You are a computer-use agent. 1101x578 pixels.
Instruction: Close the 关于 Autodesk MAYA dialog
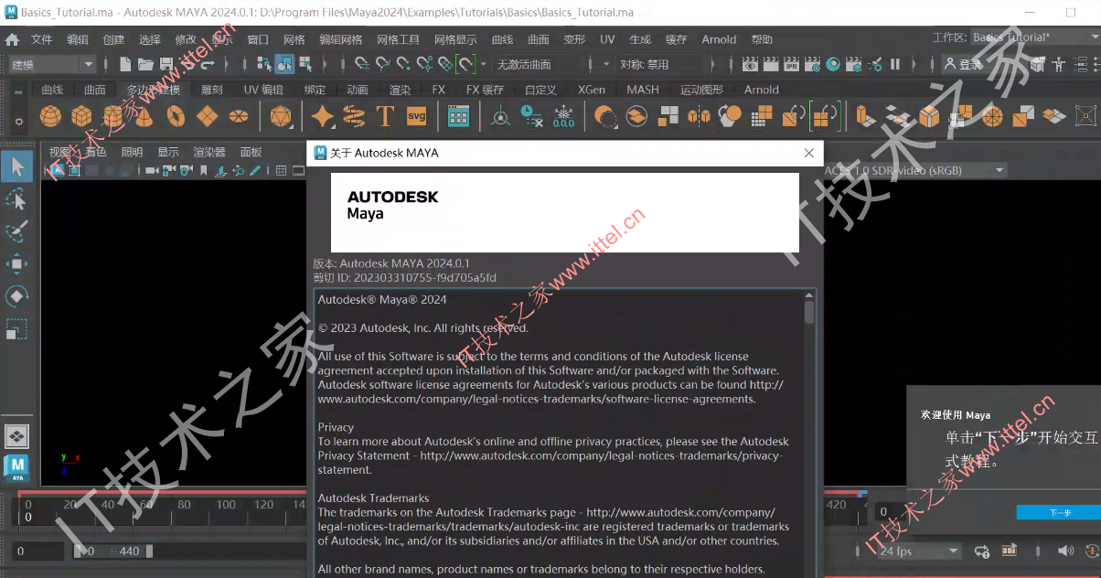pos(809,153)
